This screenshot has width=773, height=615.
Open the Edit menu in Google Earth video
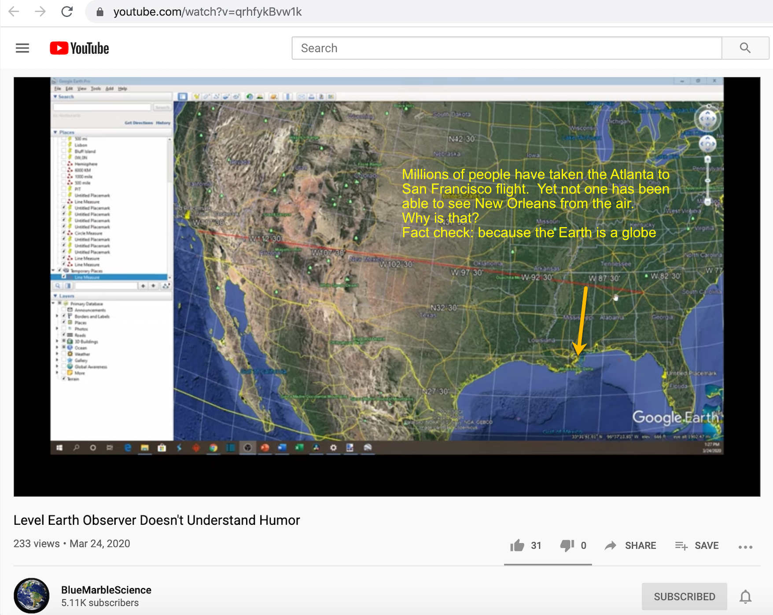69,88
